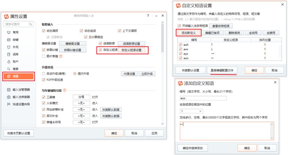Click the monitor icon beside 常用

click(x=9, y=32)
